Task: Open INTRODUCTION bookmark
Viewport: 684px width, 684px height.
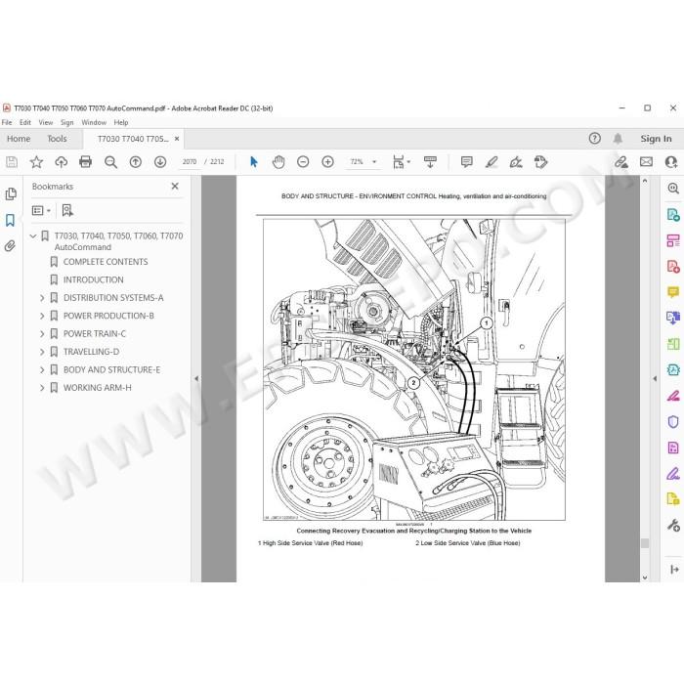Action: 94,279
